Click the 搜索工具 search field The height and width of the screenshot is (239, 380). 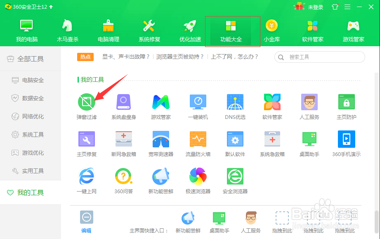pyautogui.click(x=320, y=57)
